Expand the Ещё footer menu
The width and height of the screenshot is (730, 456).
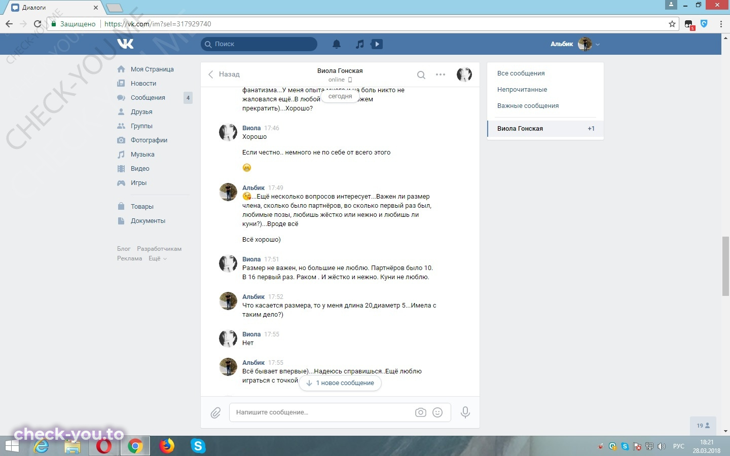pyautogui.click(x=158, y=258)
